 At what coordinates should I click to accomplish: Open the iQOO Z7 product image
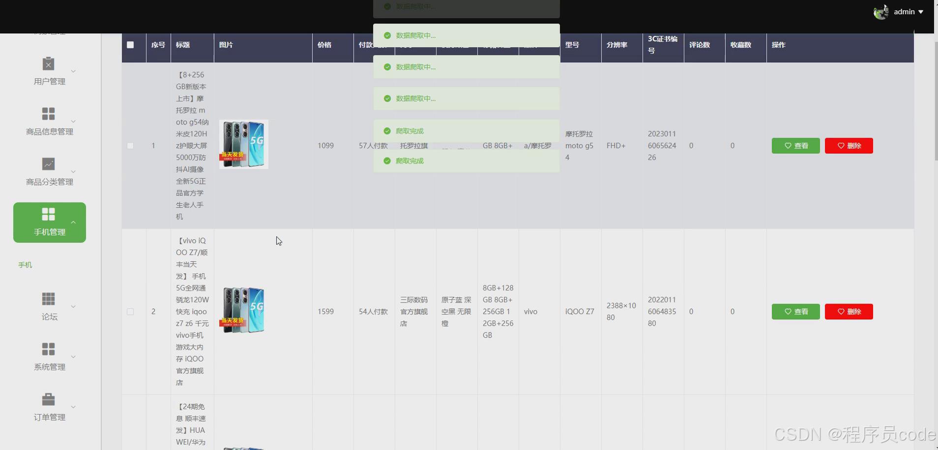(244, 310)
